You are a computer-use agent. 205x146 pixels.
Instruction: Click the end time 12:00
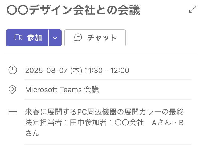[x=120, y=70]
